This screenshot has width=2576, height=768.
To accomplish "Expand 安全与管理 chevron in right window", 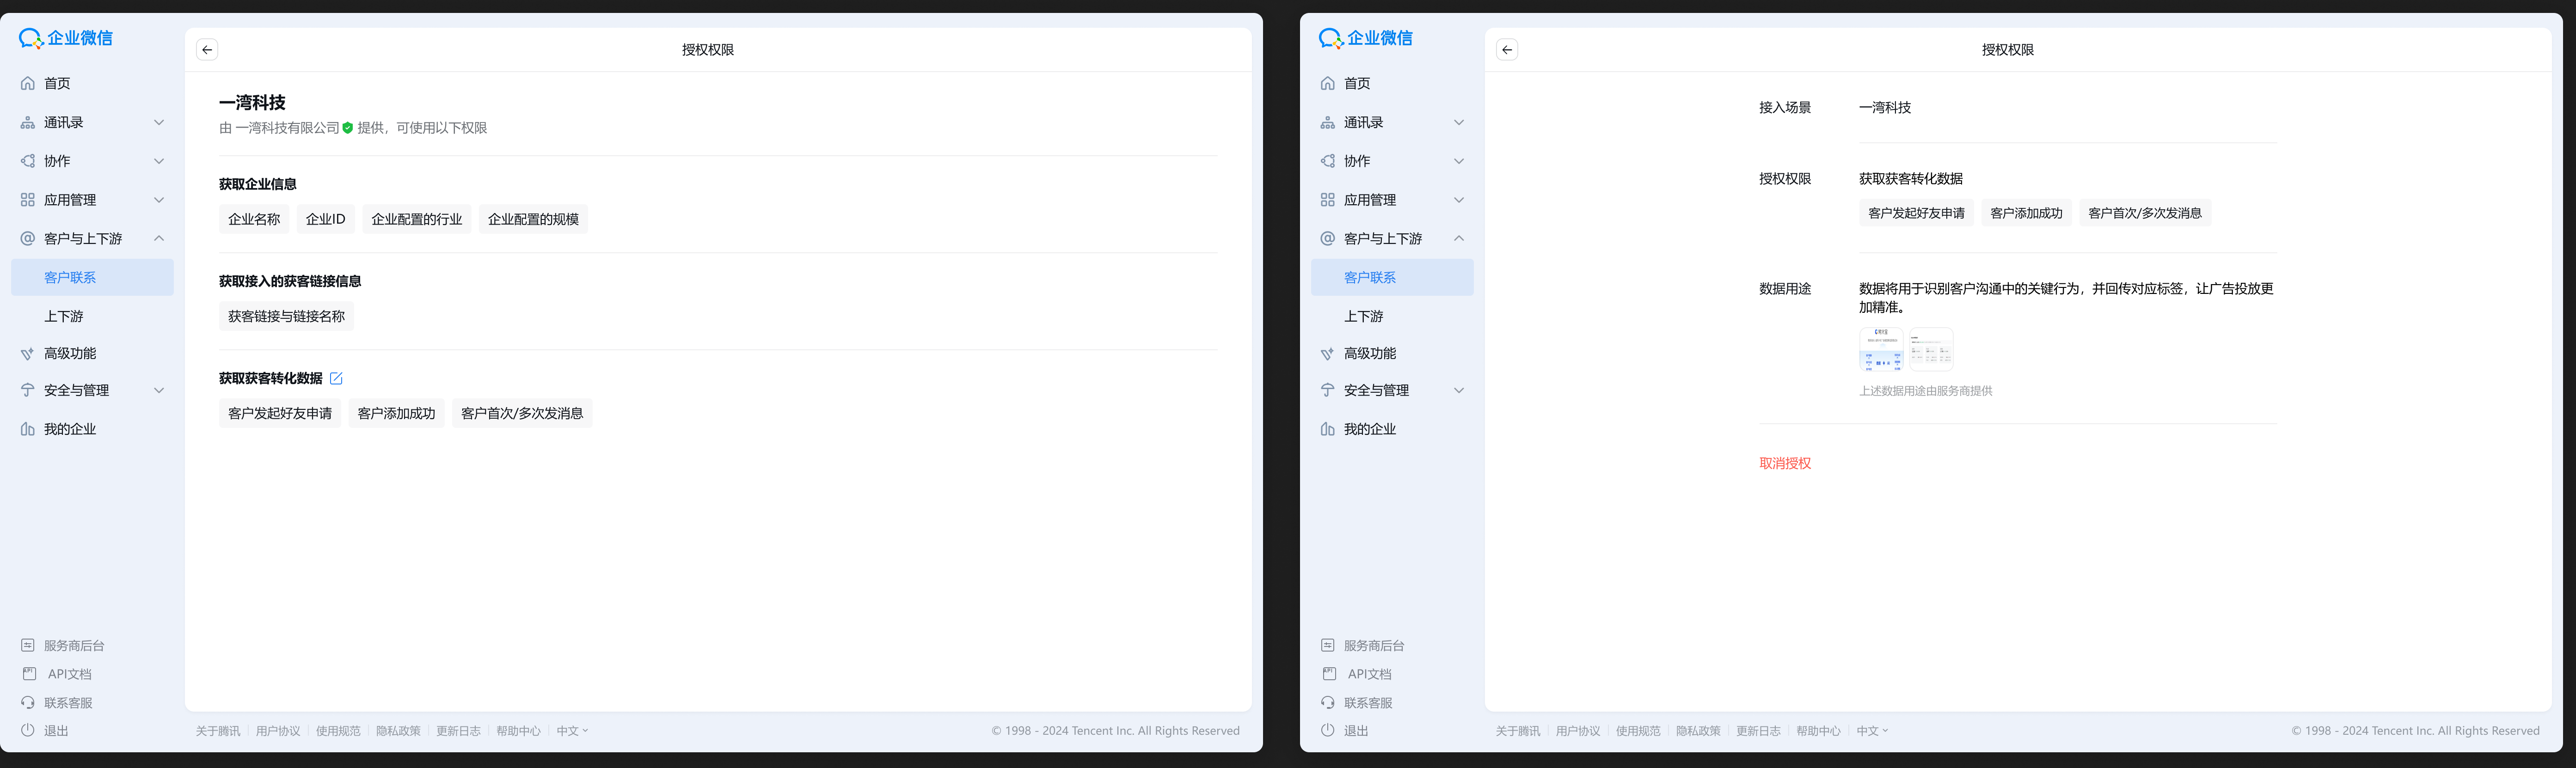I will click(x=1459, y=390).
